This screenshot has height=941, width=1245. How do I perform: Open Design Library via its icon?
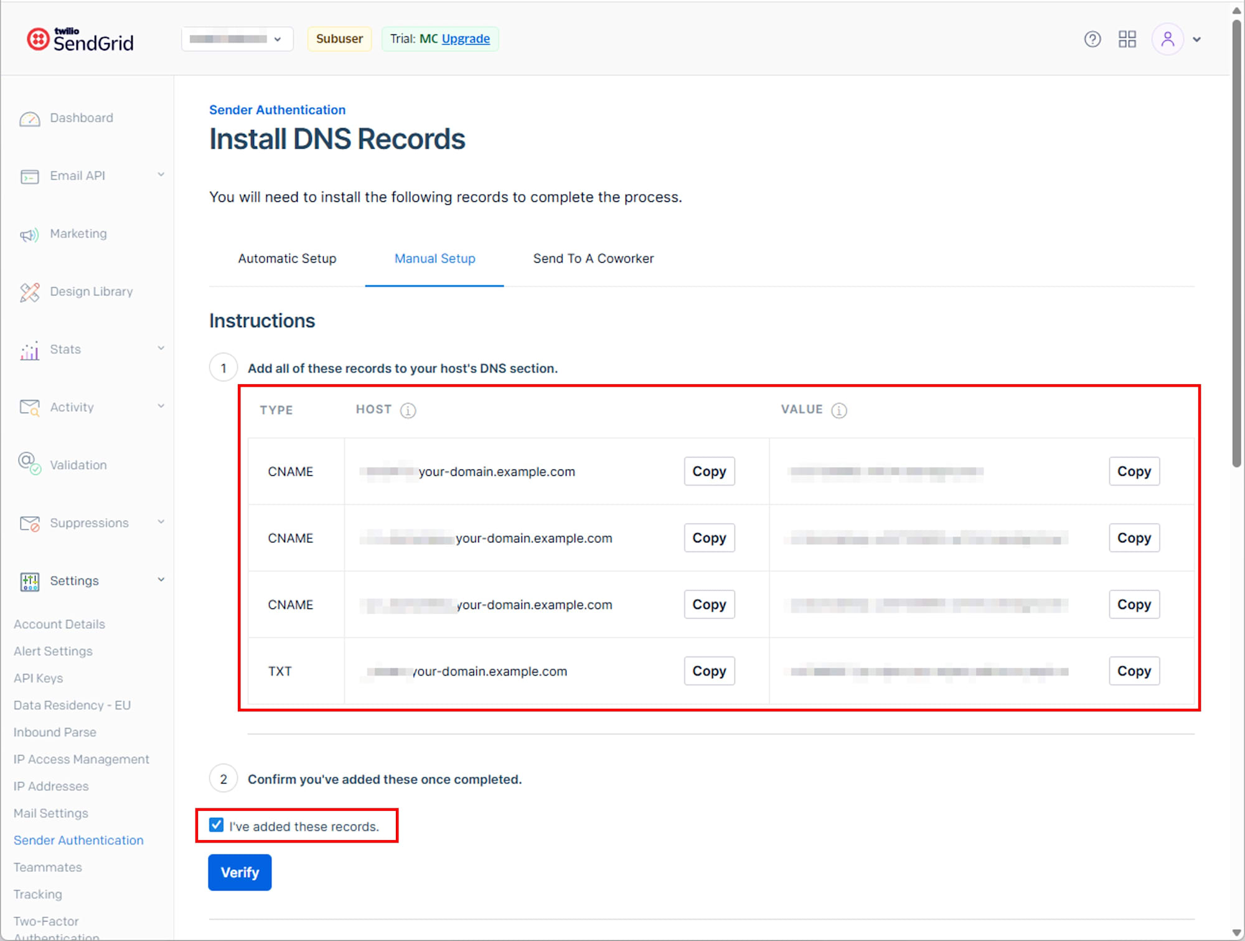(x=29, y=292)
